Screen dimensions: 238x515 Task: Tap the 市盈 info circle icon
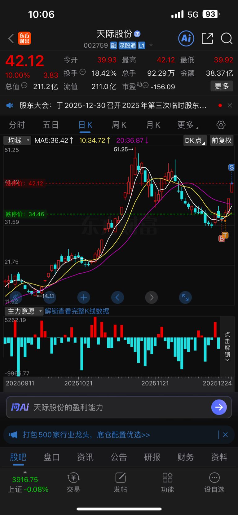145,86
